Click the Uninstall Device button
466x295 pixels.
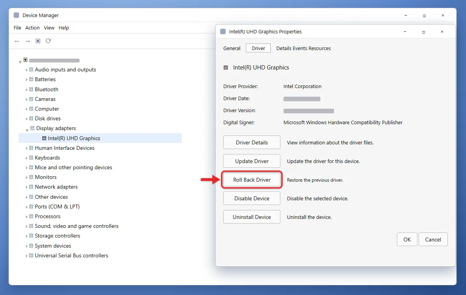click(252, 217)
